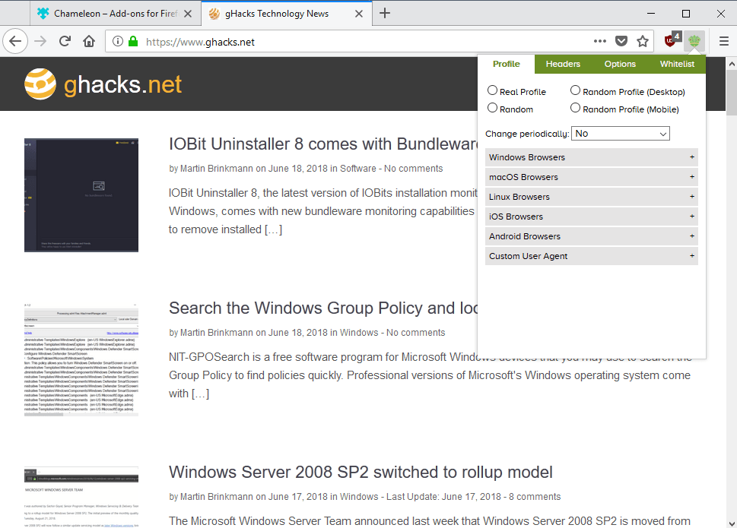The height and width of the screenshot is (528, 737).
Task: Bookmark this page with the star icon
Action: click(x=643, y=41)
